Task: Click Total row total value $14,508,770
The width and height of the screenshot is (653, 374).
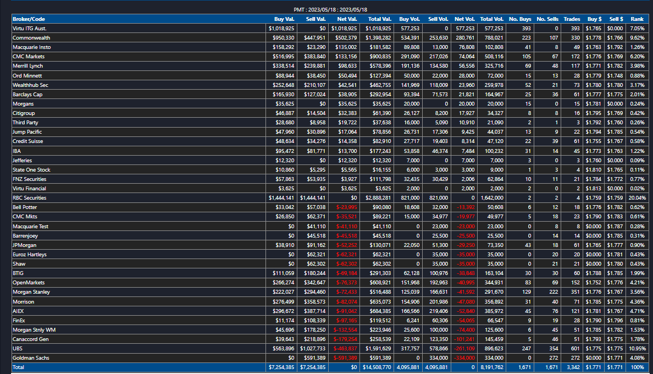Action: 377,367
